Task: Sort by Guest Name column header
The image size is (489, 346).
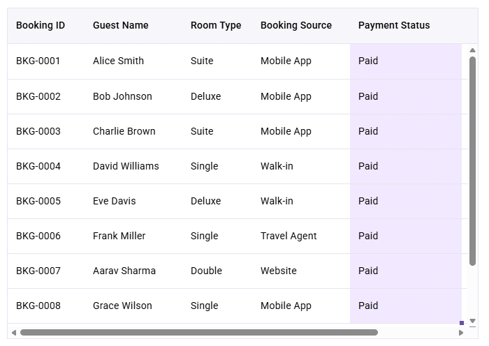Action: pos(121,25)
